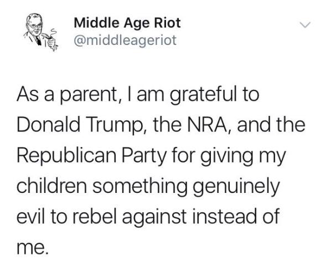Click the word "children" in tweet
This screenshot has width=326, height=270.
(51, 185)
